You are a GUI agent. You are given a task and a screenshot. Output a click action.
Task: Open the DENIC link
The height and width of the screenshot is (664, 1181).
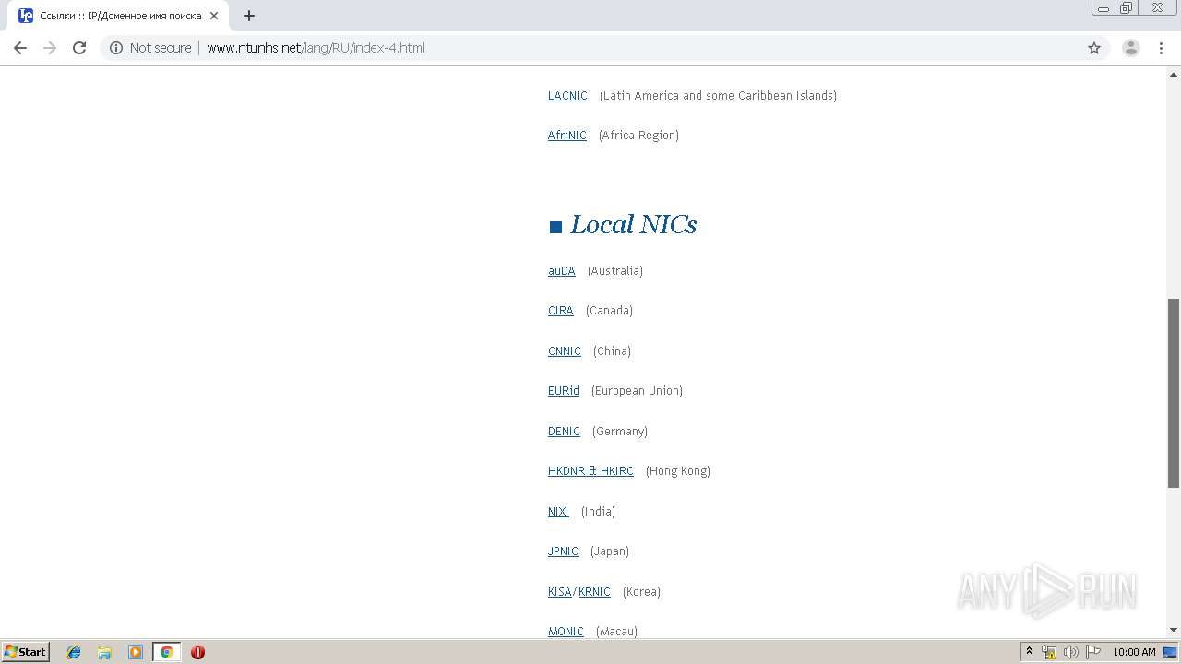(564, 431)
